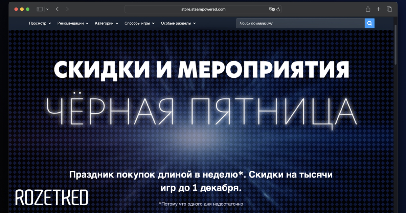This screenshot has width=406, height=213.
Task: Expand the "Рекомендации" dropdown menu
Action: click(73, 23)
